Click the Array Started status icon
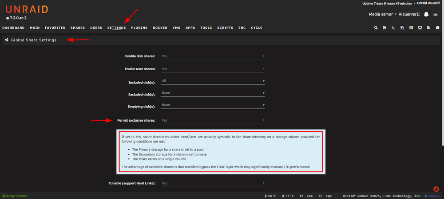Image resolution: width=444 pixels, height=199 pixels. coord(4,196)
